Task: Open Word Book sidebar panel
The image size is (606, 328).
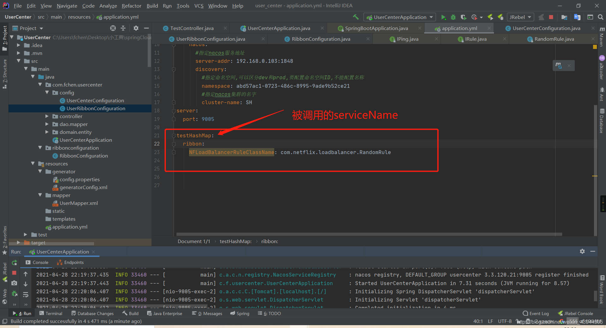Action: pyautogui.click(x=602, y=290)
